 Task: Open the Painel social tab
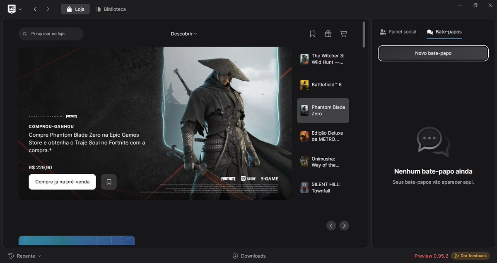398,32
